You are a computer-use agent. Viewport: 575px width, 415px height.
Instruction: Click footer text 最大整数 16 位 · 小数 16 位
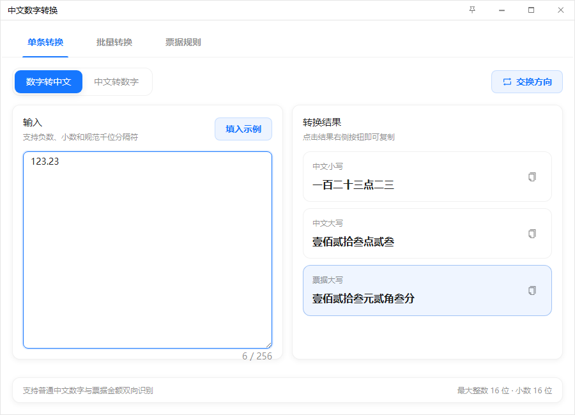pyautogui.click(x=505, y=391)
